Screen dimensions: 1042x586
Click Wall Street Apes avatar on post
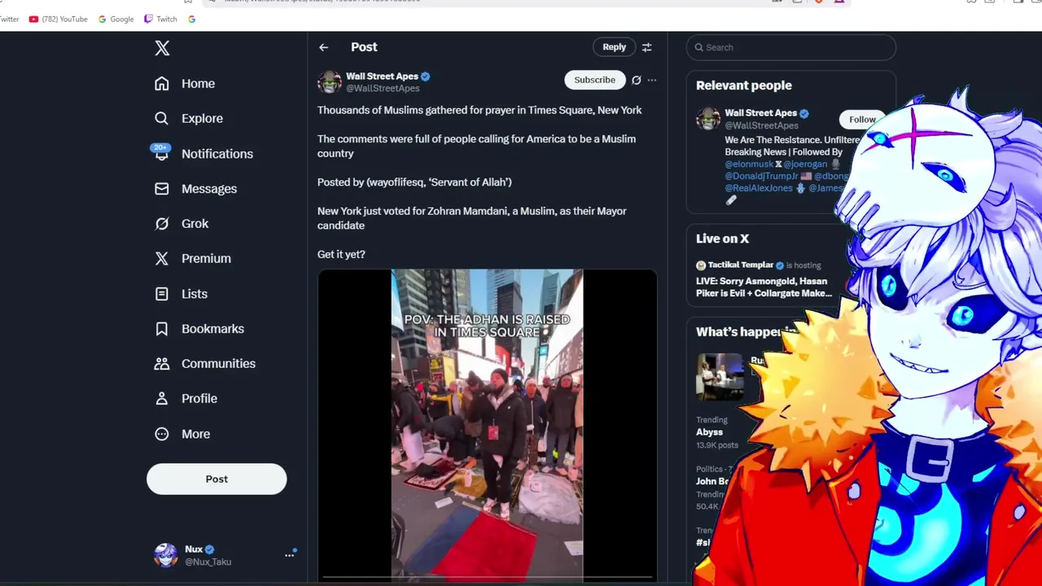click(330, 82)
